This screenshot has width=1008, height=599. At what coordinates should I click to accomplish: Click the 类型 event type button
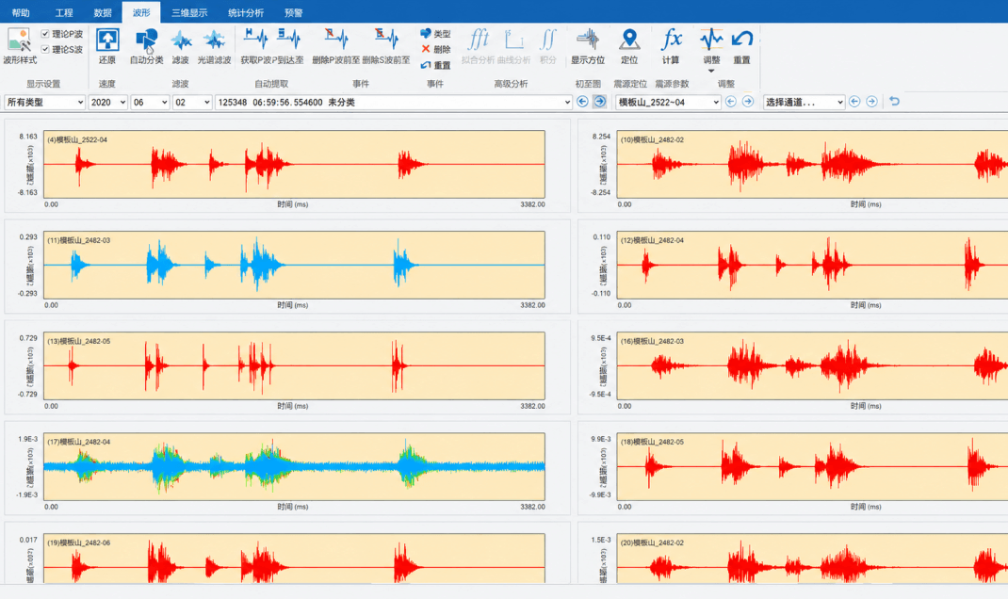pos(435,33)
